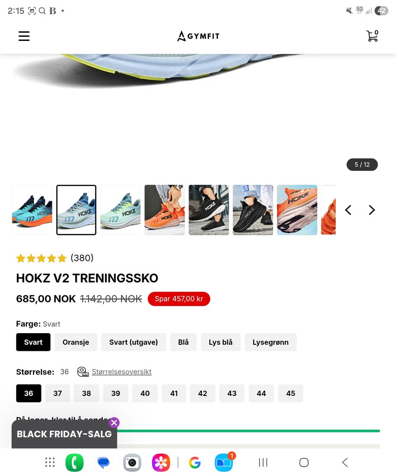Open the phone app in dock
This screenshot has width=396, height=476.
click(74, 463)
